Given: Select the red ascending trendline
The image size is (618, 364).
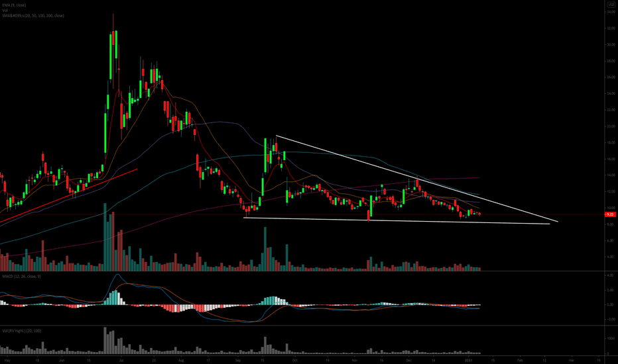Looking at the screenshot, I should 68,196.
